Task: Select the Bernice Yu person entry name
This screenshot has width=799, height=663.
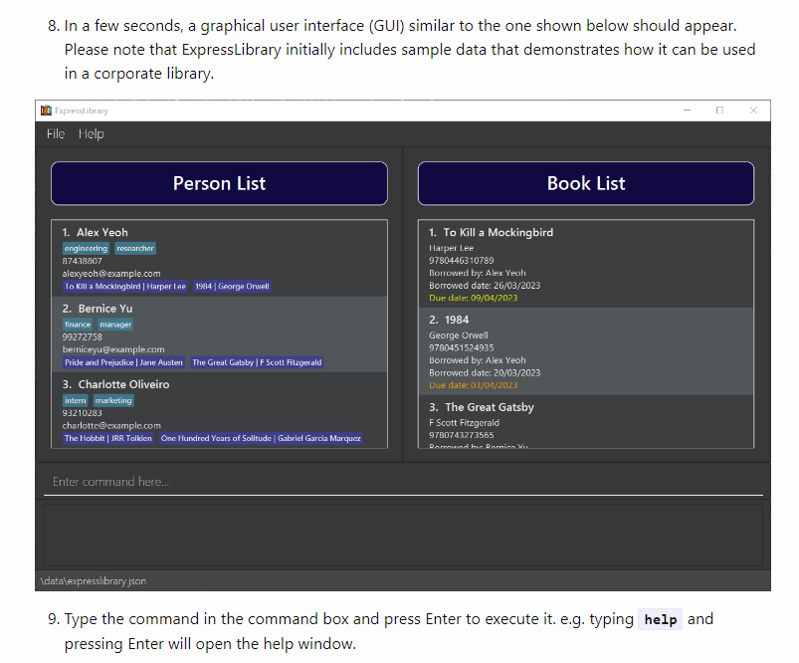Action: coord(104,309)
